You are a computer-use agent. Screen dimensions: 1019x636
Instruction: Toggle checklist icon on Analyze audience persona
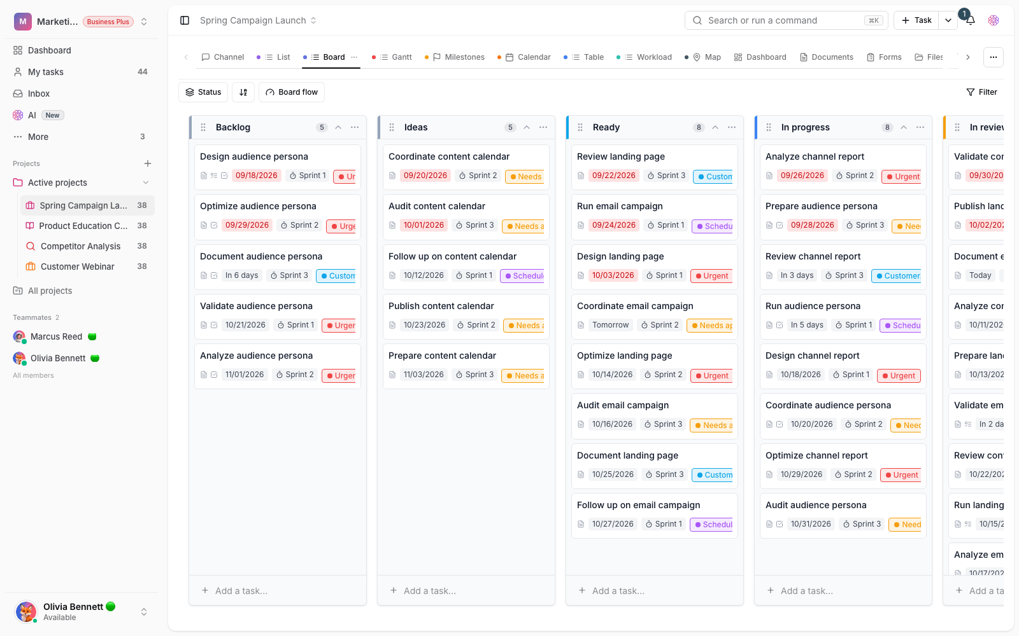(214, 375)
